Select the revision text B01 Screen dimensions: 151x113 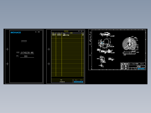tap(26, 56)
